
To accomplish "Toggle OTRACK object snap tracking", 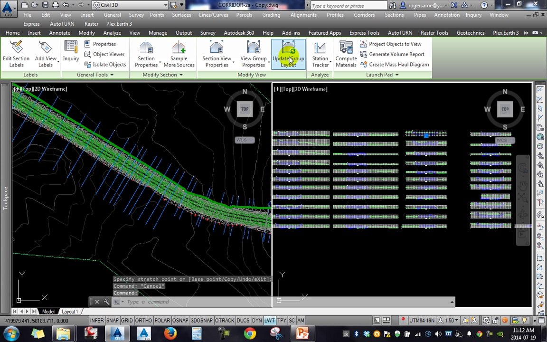I will (x=225, y=320).
